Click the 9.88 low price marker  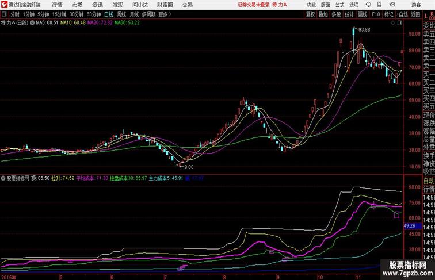click(189, 167)
